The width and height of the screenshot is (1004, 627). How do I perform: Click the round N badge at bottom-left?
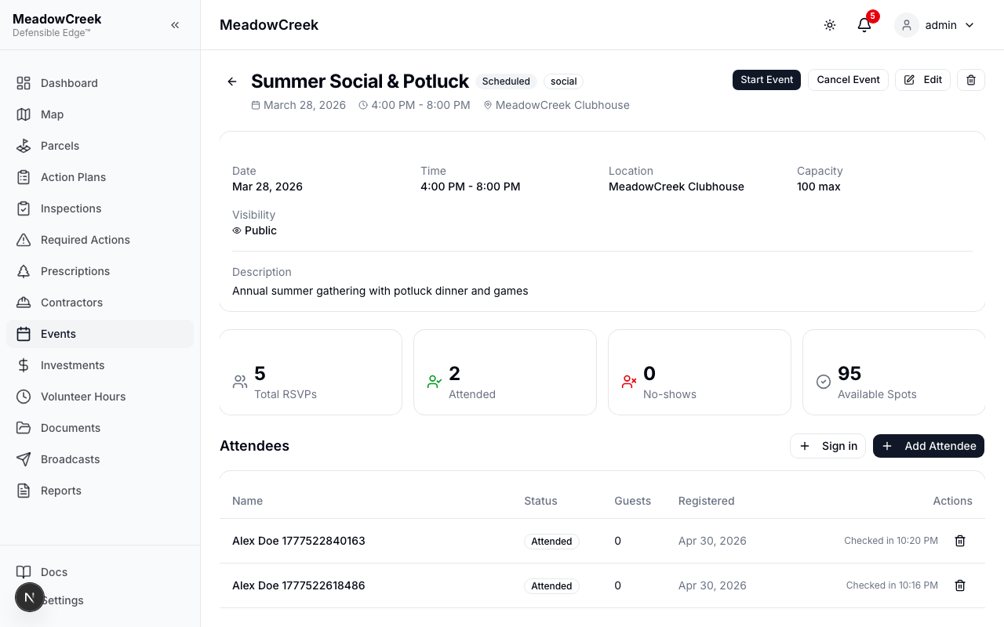[x=30, y=598]
